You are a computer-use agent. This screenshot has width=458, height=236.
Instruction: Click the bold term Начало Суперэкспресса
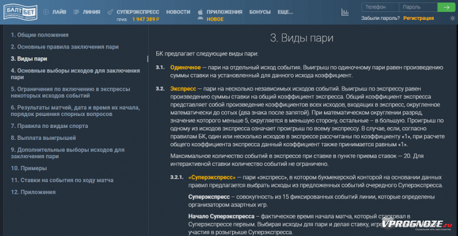click(x=221, y=217)
